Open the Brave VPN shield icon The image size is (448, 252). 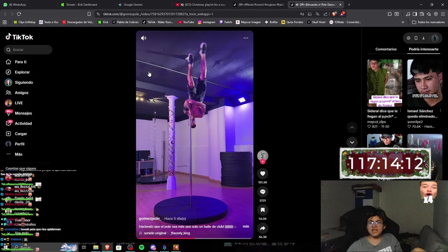point(436,14)
